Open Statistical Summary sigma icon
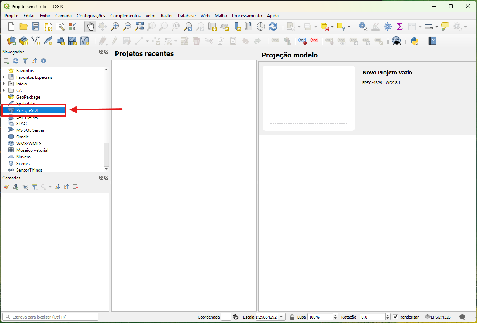The height and width of the screenshot is (323, 477). 400,27
